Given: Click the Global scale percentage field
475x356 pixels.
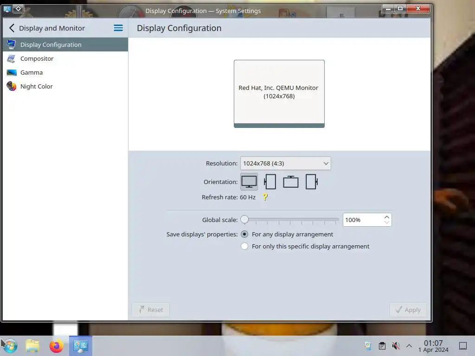Looking at the screenshot, I should 363,220.
